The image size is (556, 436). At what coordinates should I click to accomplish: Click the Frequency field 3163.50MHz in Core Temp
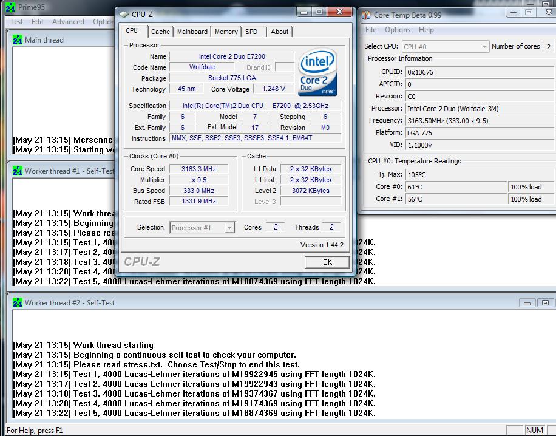pos(480,121)
